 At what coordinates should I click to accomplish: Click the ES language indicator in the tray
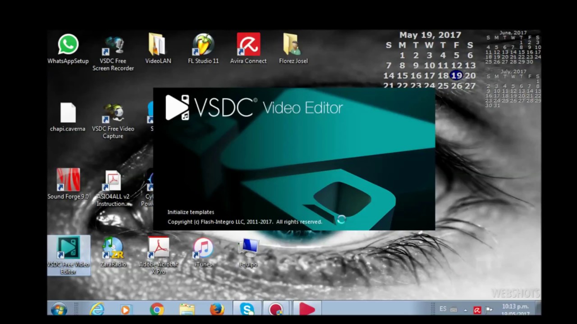click(443, 309)
